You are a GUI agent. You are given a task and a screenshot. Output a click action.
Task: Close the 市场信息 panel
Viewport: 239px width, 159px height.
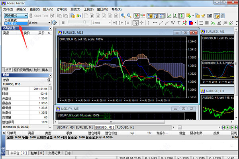tap(50, 29)
